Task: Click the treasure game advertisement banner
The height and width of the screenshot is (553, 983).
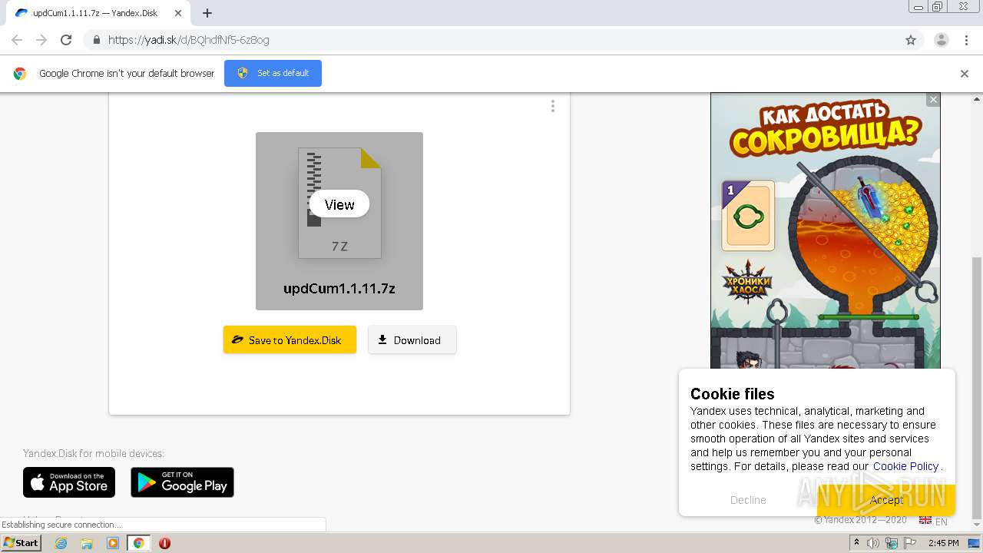Action: (x=826, y=230)
